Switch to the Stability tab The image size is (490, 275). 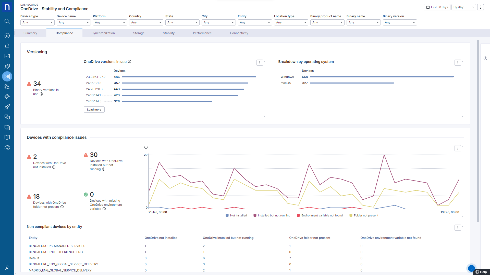169,33
